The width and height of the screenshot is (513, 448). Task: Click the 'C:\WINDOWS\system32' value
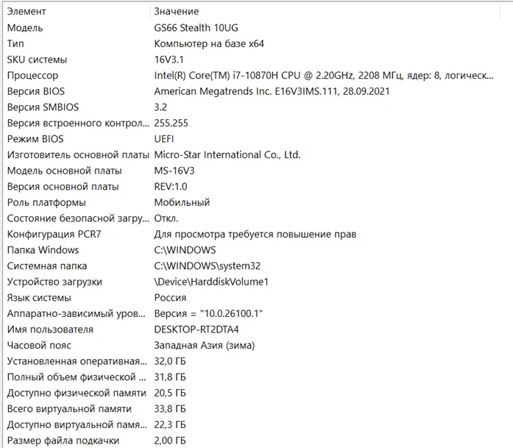click(208, 266)
